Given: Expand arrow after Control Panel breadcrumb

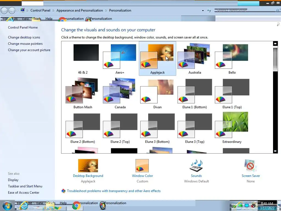Looking at the screenshot, I should 53,11.
